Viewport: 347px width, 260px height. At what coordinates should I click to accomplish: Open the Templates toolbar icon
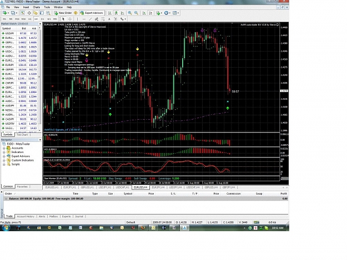[174, 13]
